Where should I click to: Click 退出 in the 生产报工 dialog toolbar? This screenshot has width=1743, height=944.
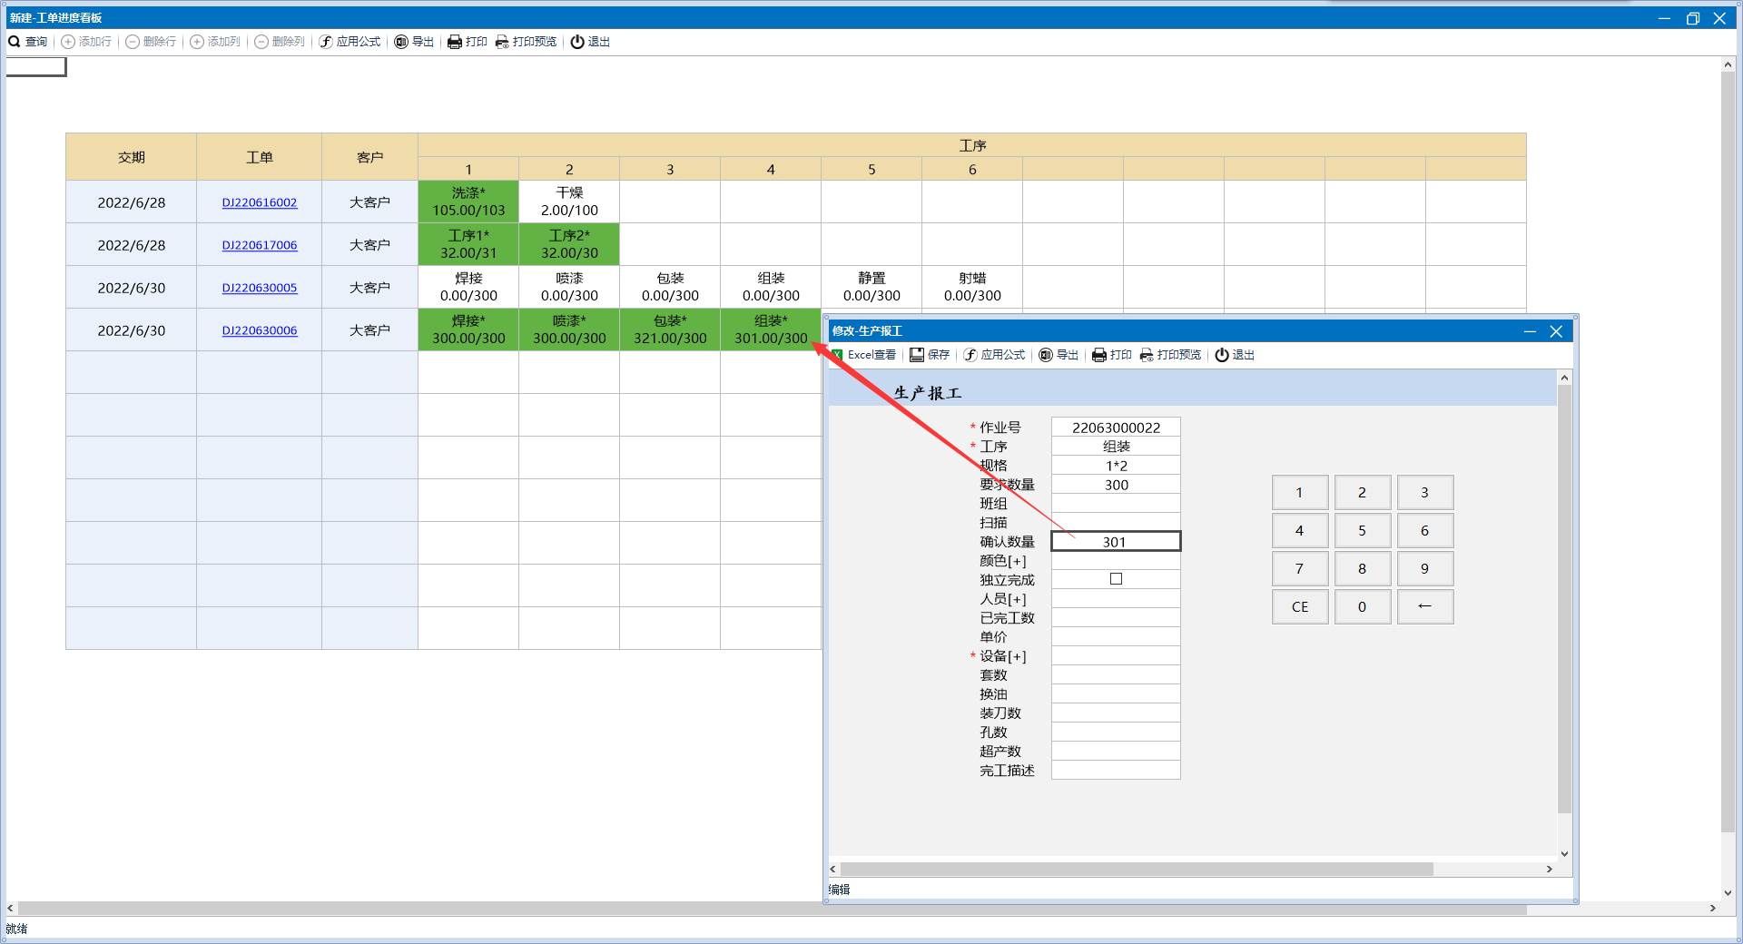(1235, 355)
